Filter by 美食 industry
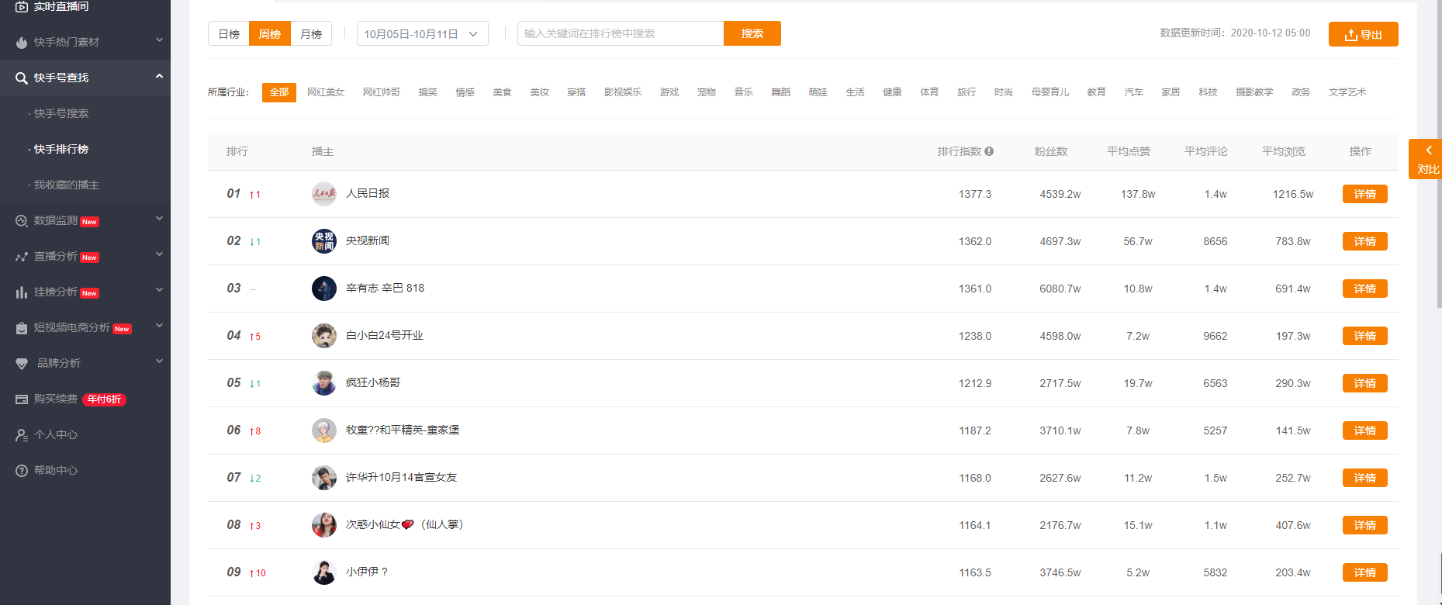Screen dimensions: 1442x605 pos(503,92)
